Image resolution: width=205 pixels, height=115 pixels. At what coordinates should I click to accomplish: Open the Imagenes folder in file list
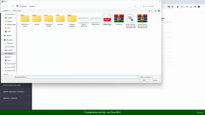tap(60, 20)
